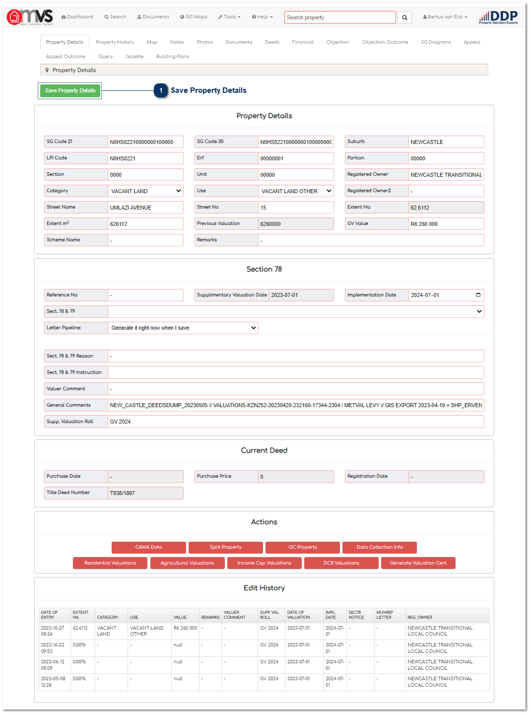Image resolution: width=530 pixels, height=714 pixels.
Task: Open the Appeal tab
Action: point(472,42)
